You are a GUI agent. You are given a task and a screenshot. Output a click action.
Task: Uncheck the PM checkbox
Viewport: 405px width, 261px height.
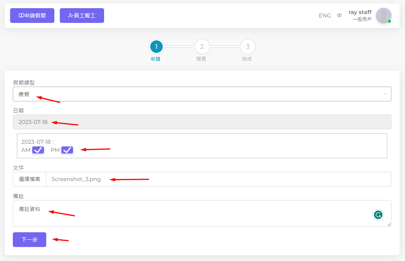pos(67,150)
